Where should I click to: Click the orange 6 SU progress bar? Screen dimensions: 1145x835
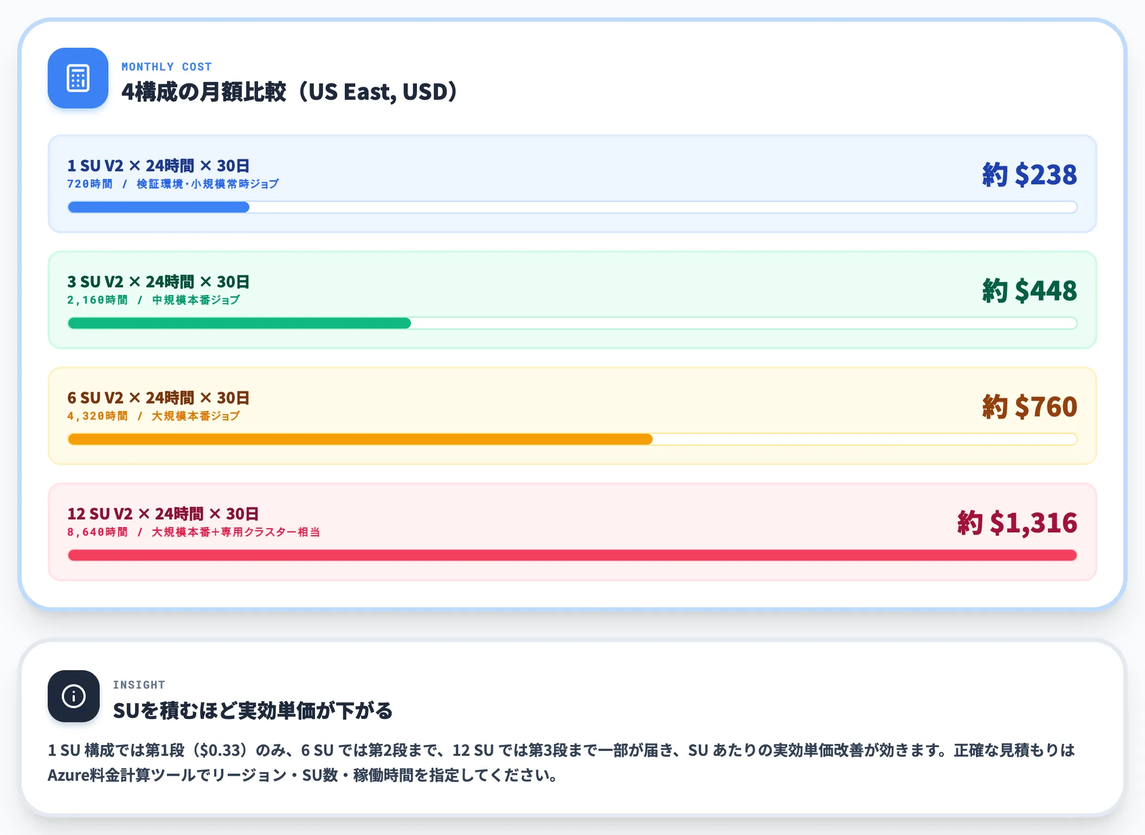click(572, 439)
